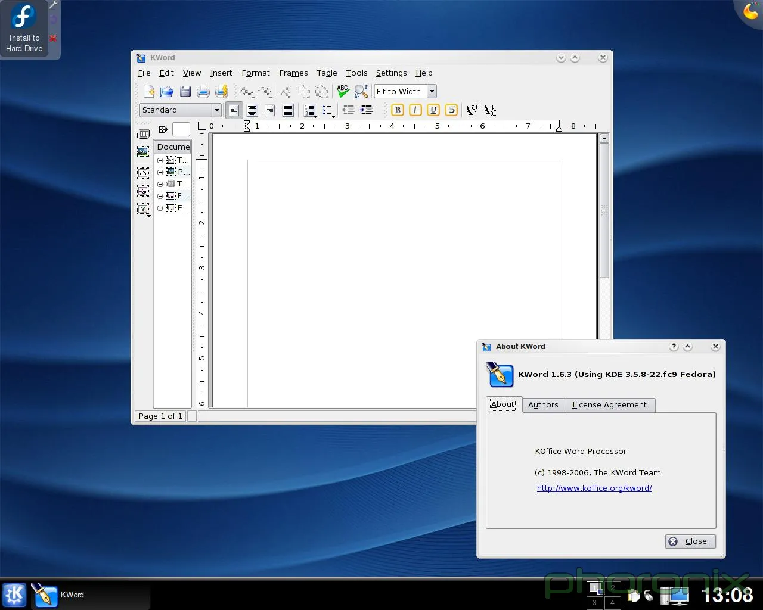The image size is (763, 610).
Task: Click the Document header in the structure panel
Action: (x=173, y=147)
